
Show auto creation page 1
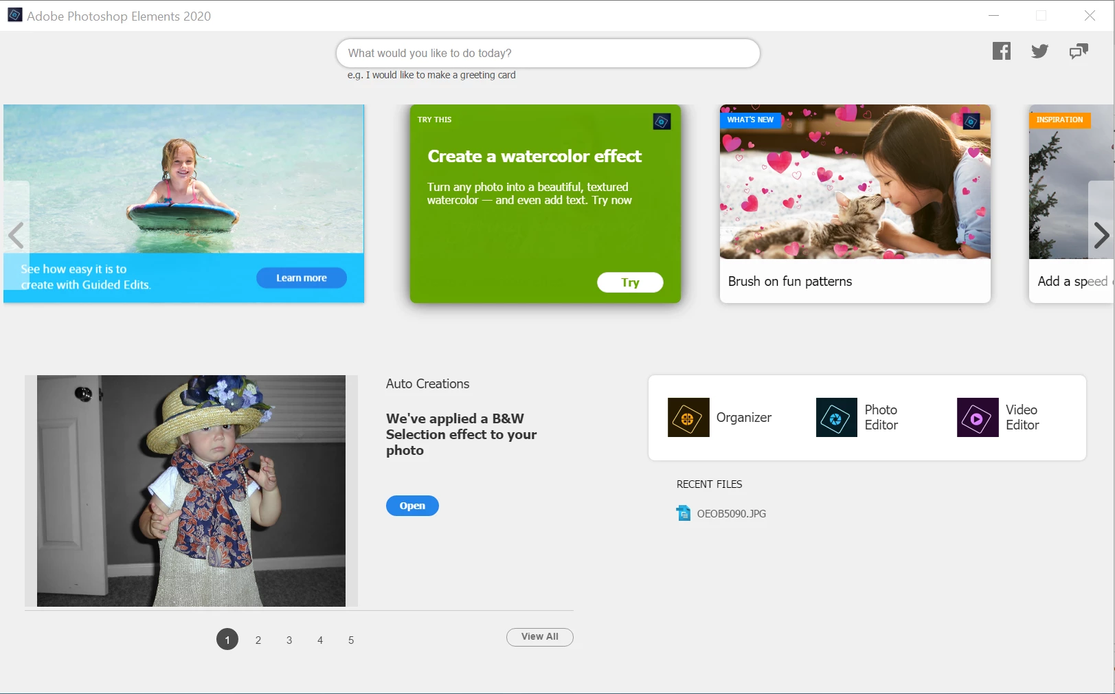[227, 639]
